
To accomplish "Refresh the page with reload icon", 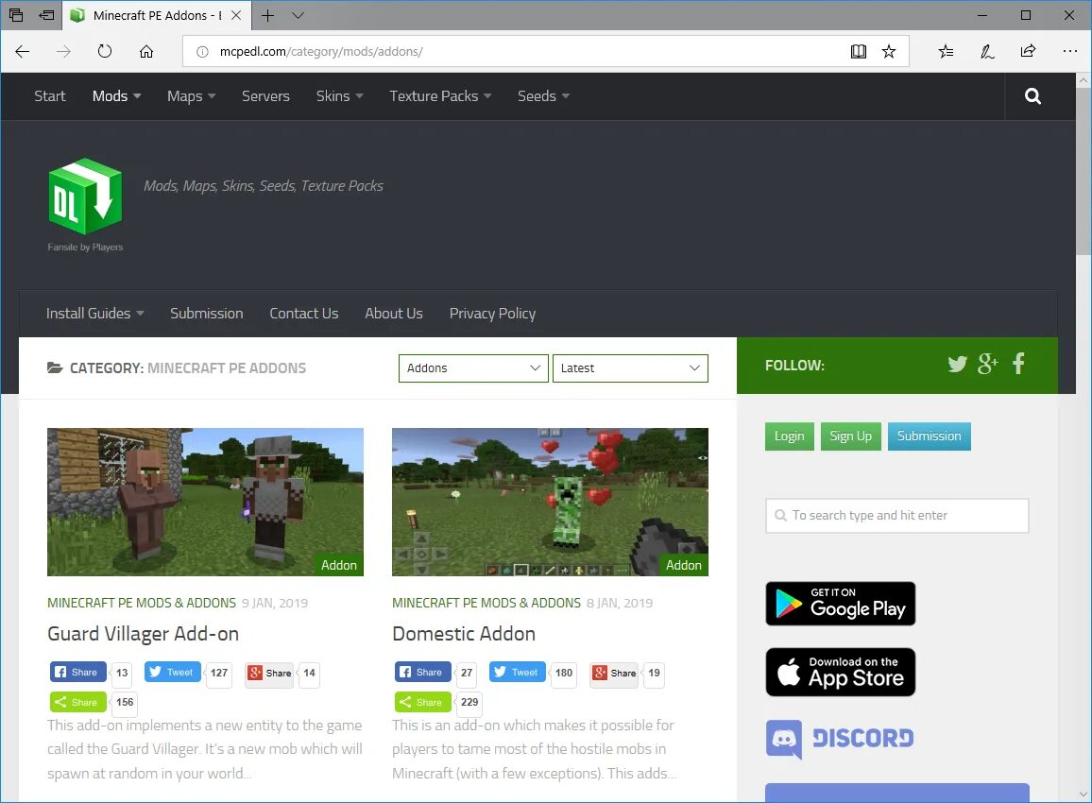I will pyautogui.click(x=105, y=52).
